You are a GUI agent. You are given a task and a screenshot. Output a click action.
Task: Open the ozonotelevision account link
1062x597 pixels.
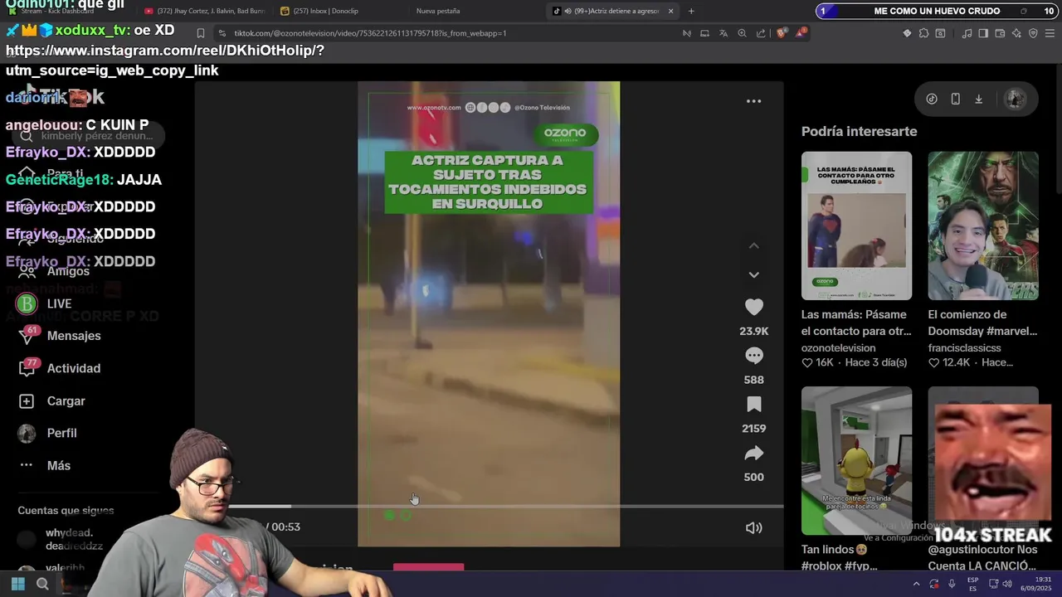pyautogui.click(x=838, y=348)
